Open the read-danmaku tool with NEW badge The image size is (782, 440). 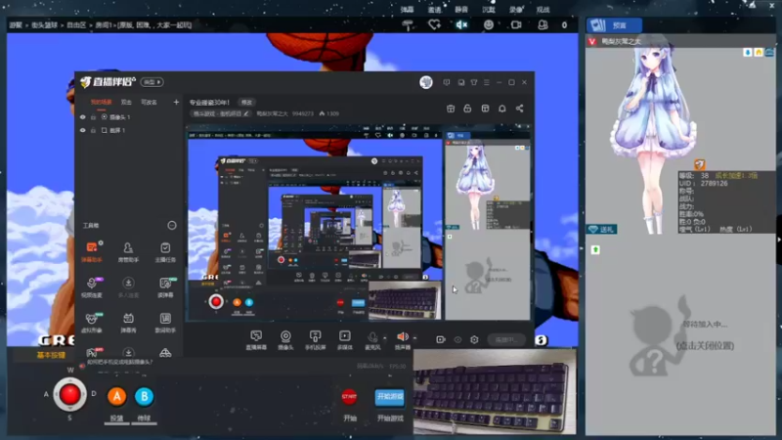coord(165,286)
